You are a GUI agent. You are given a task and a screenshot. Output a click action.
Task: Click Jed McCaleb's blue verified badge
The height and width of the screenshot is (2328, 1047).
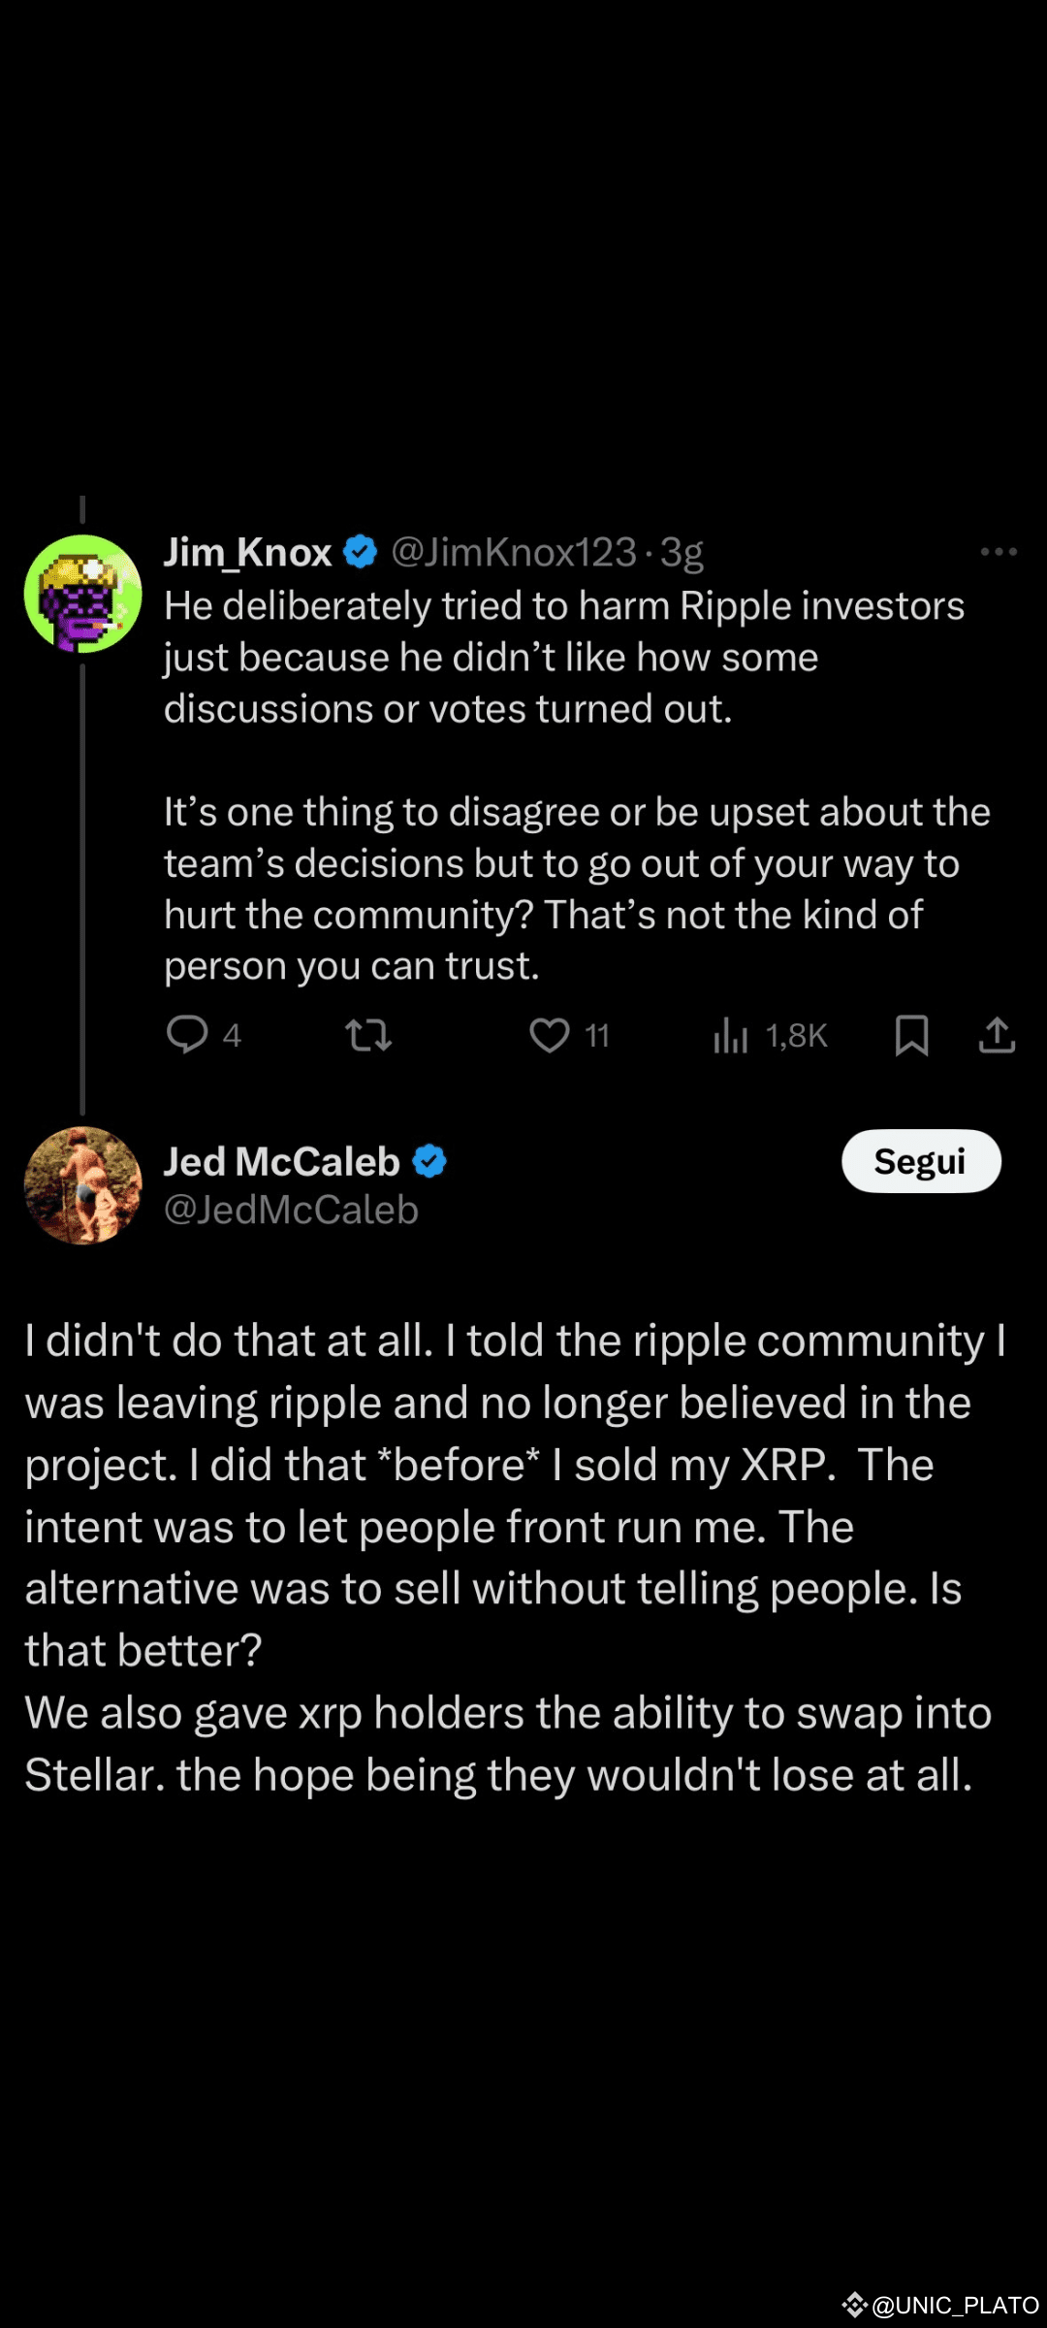click(x=429, y=1161)
